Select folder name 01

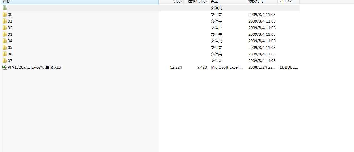click(10, 21)
